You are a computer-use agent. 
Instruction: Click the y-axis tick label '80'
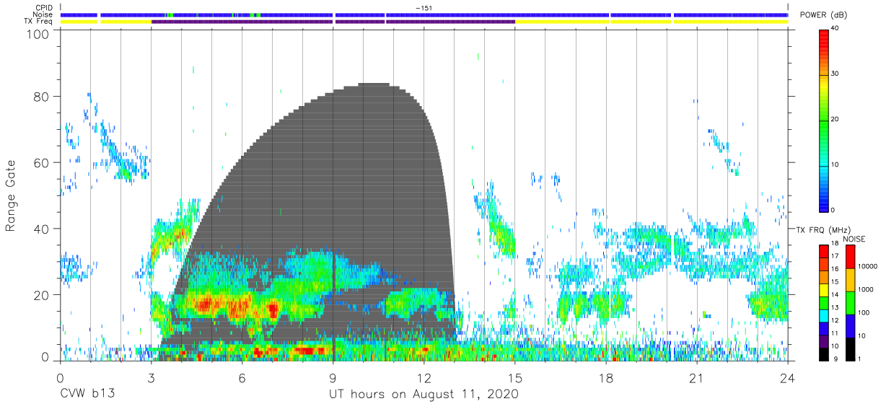click(43, 96)
